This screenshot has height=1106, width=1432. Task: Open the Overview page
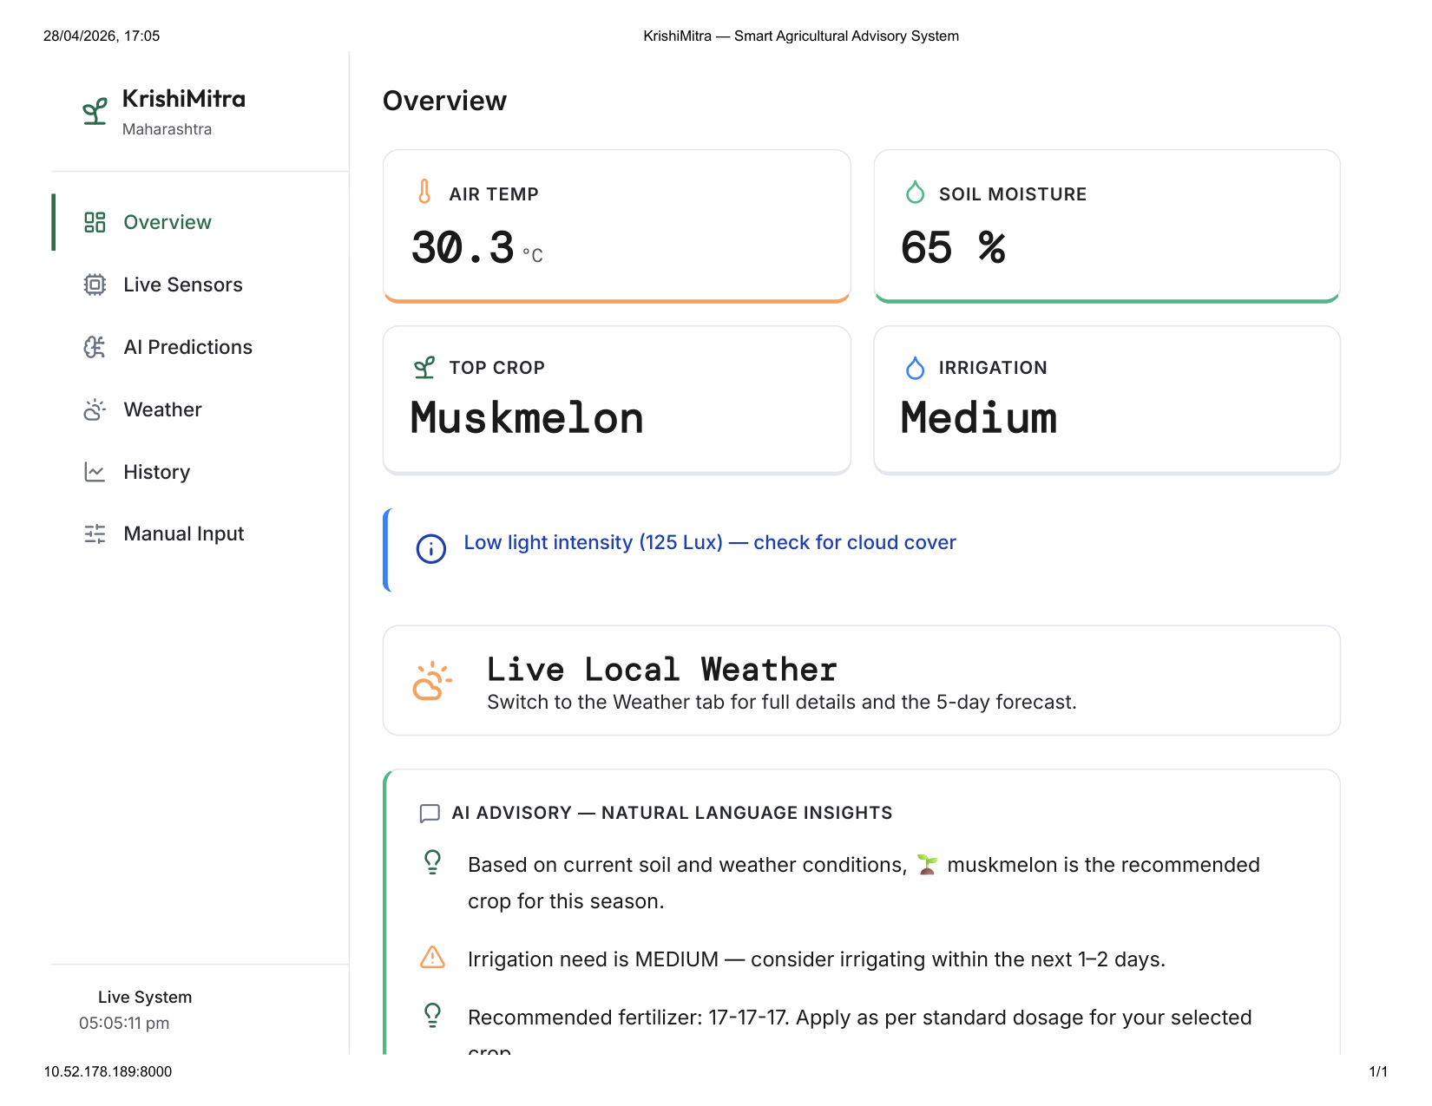[x=200, y=222]
